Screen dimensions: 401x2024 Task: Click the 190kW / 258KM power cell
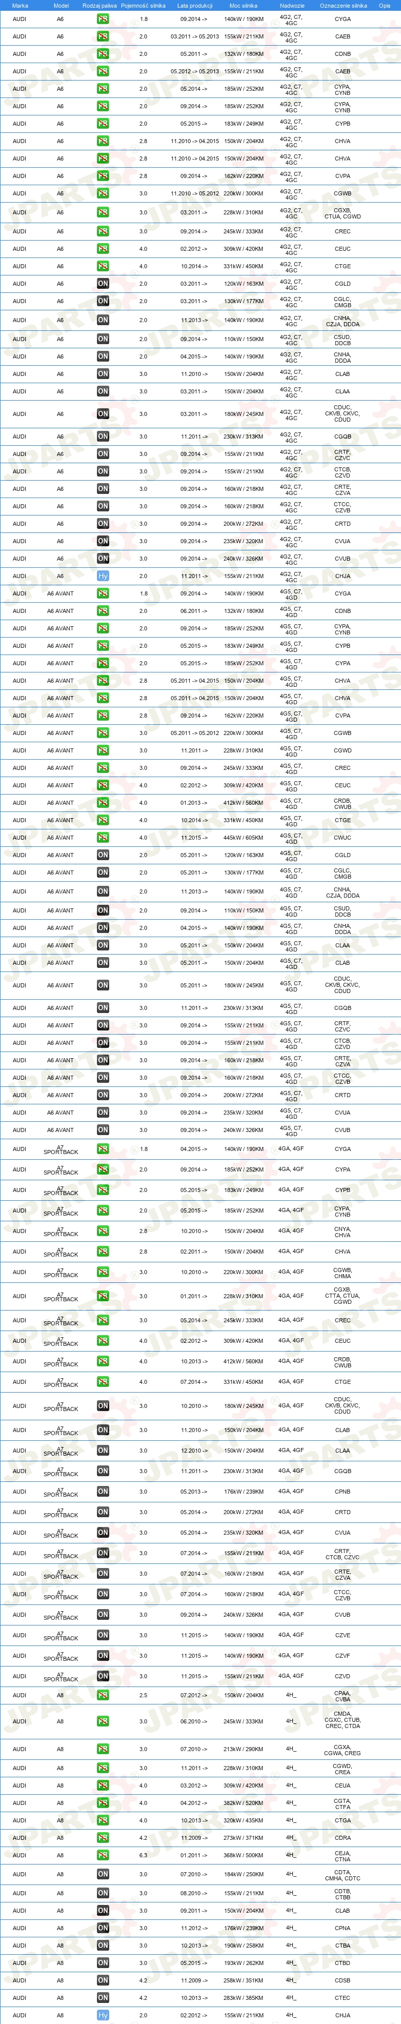pos(244,1946)
